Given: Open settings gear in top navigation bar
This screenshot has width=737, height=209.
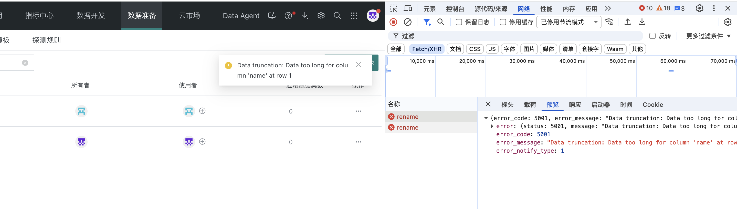Looking at the screenshot, I should (x=321, y=16).
